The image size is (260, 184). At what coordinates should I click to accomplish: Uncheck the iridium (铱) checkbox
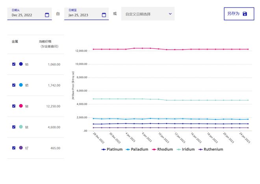(x=14, y=127)
